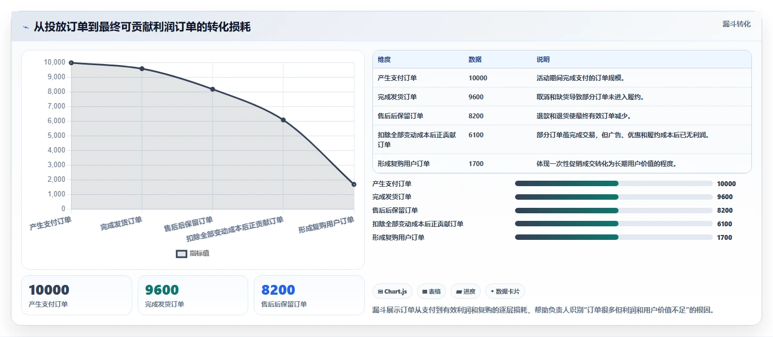Click the 扣除全部变动成本后正贡献订单 progress bar

pos(614,224)
